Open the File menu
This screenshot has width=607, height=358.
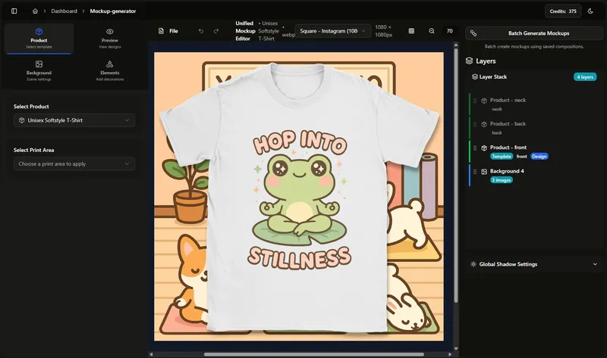pos(168,31)
